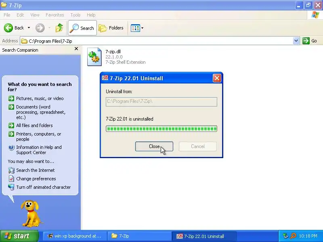The width and height of the screenshot is (323, 242).
Task: Open the Start menu
Action: pos(19,236)
